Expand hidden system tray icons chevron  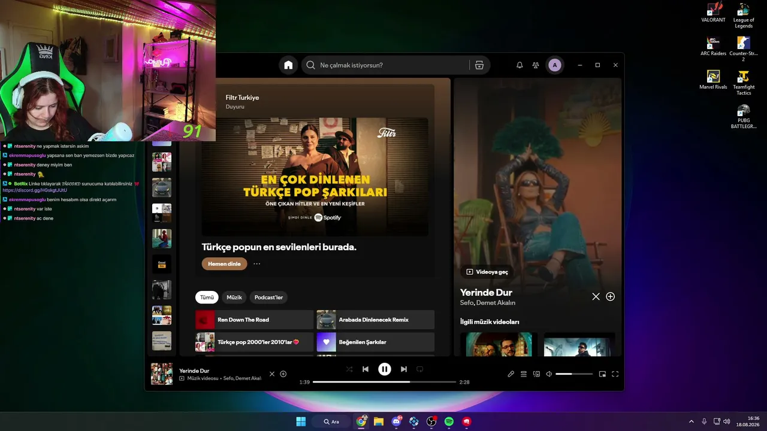691,421
